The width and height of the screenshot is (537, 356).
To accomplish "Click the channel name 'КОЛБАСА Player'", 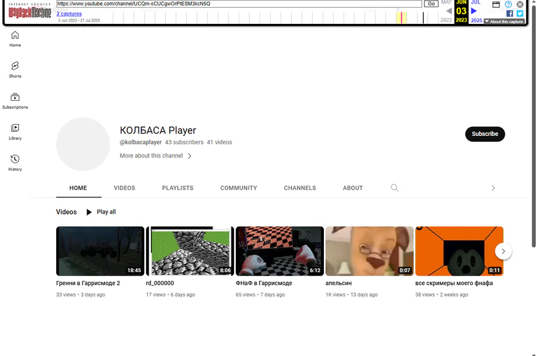I will click(x=158, y=131).
